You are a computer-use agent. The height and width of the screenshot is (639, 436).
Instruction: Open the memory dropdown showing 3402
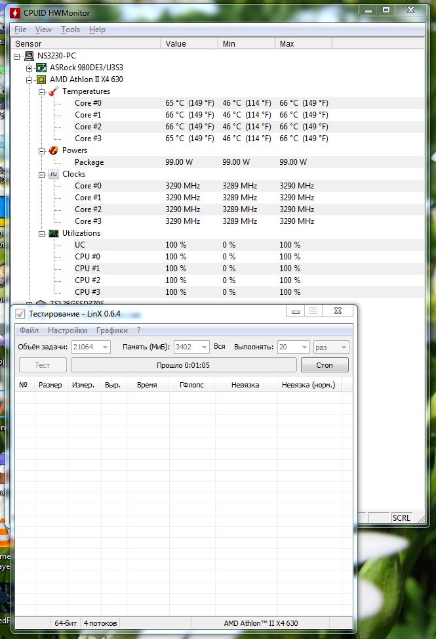(203, 347)
